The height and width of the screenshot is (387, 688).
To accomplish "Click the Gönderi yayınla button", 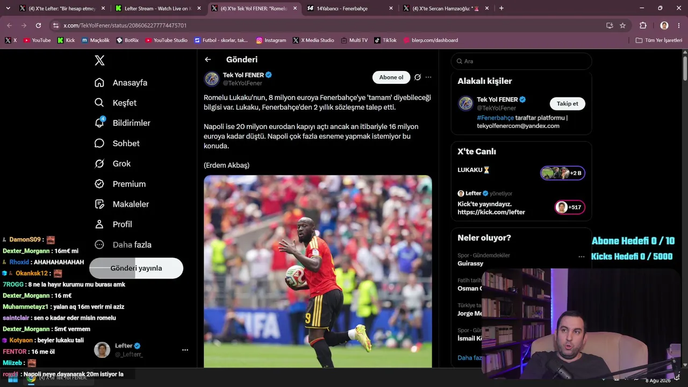I will coord(136,268).
